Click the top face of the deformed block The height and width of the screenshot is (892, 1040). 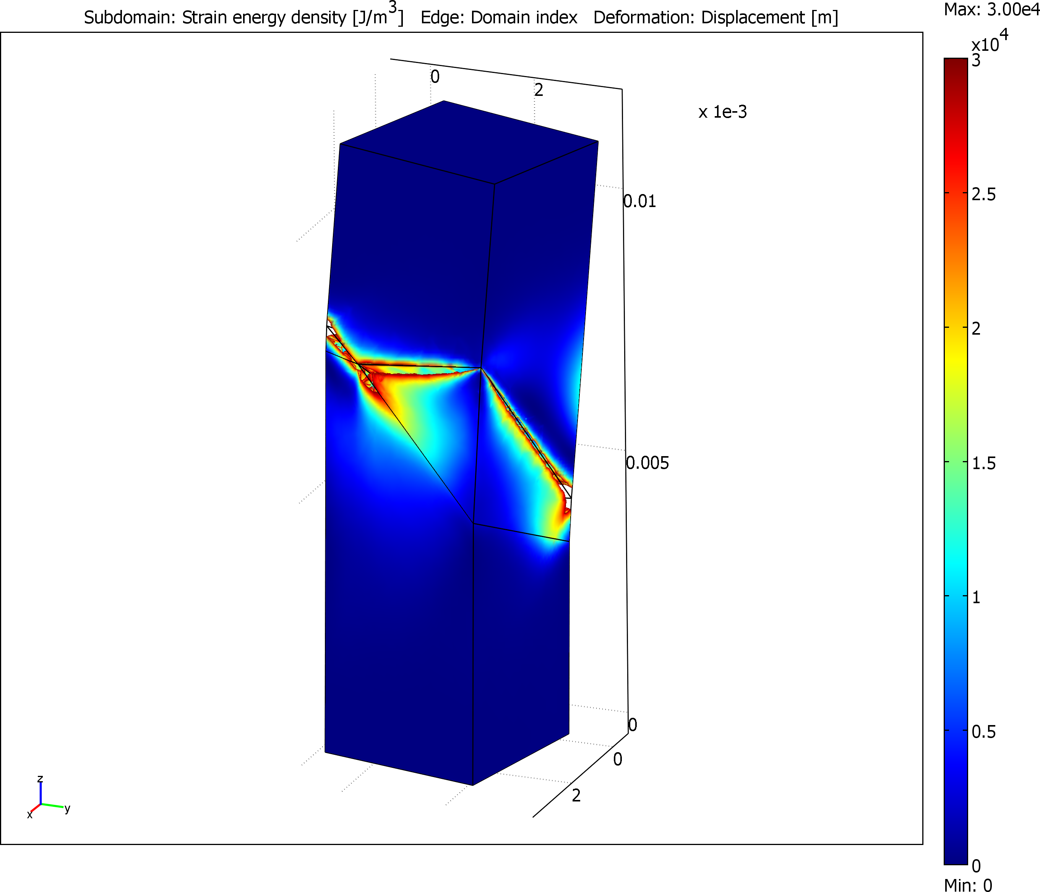click(469, 142)
